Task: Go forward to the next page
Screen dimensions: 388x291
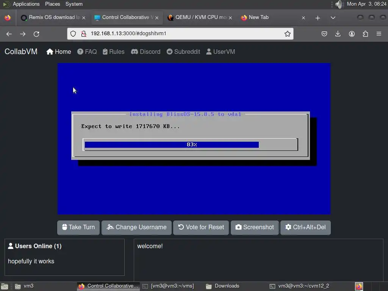Action: click(x=23, y=34)
